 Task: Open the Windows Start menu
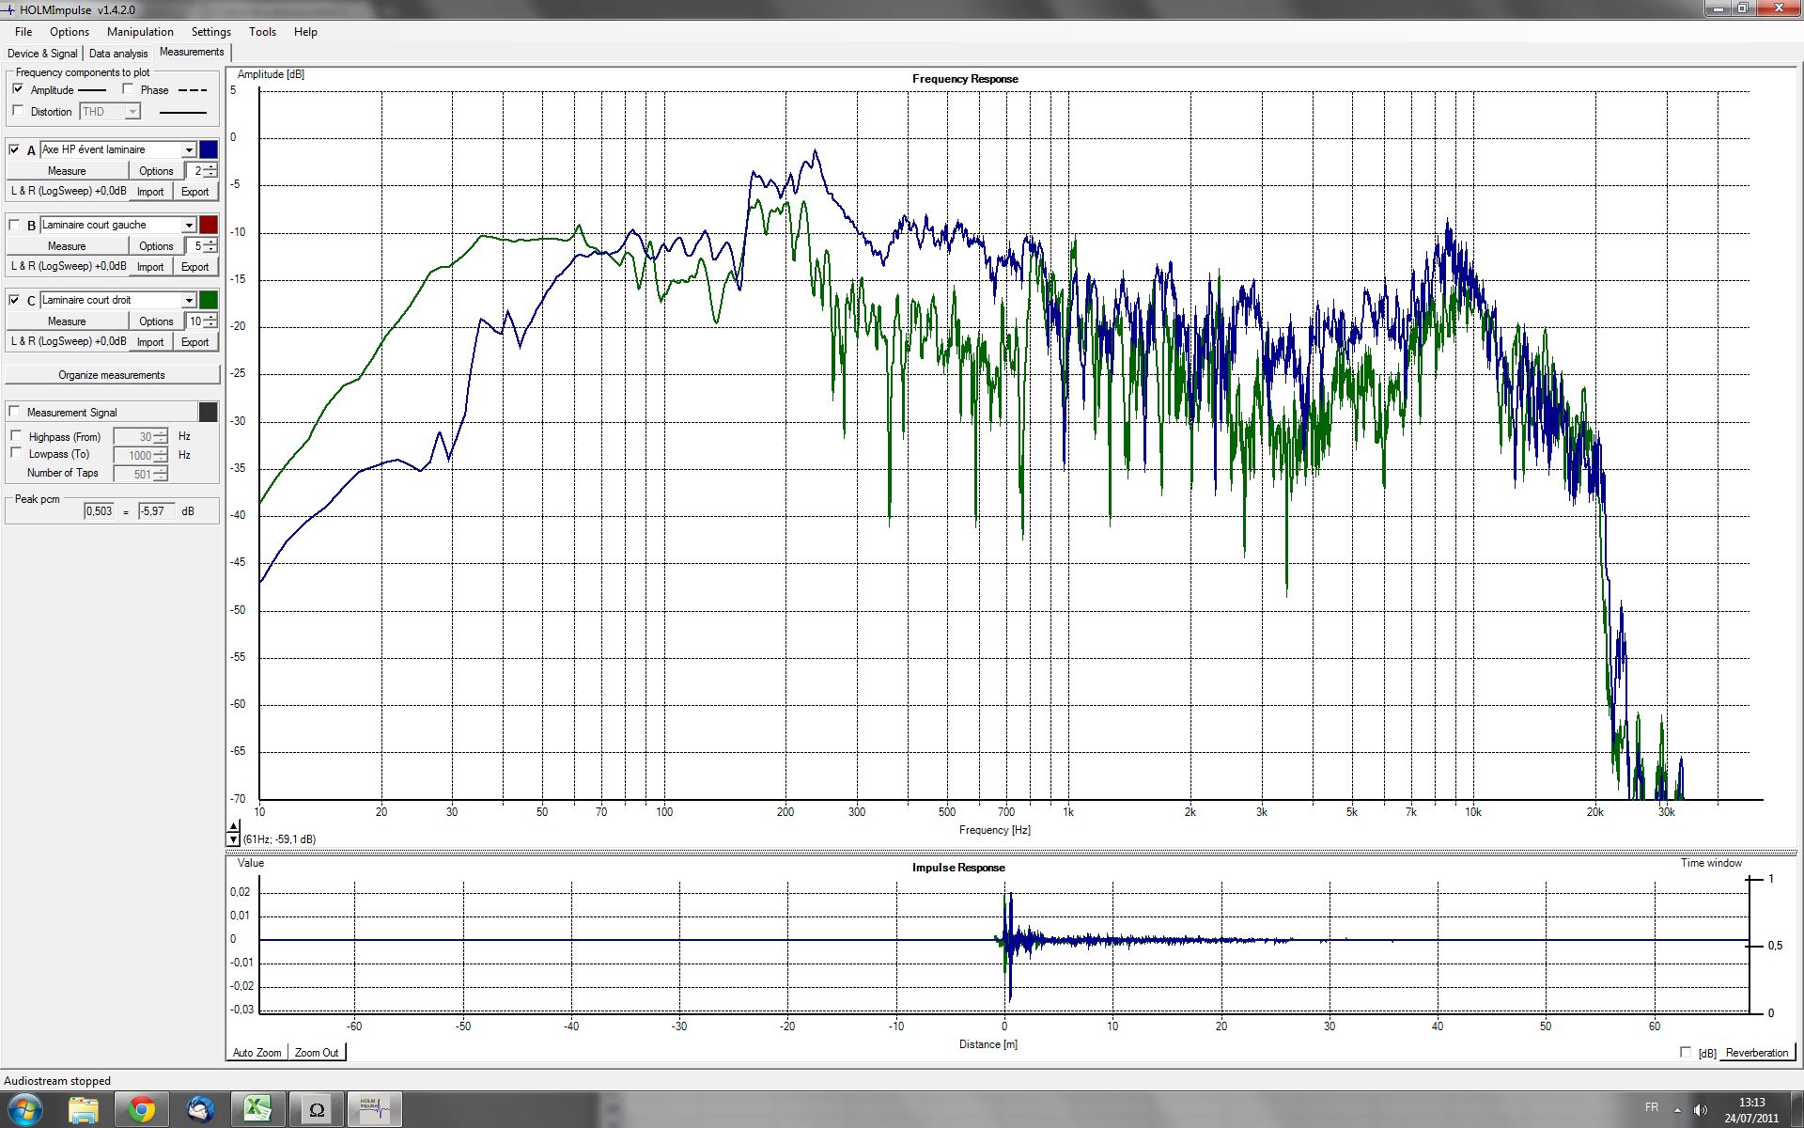pyautogui.click(x=25, y=1109)
